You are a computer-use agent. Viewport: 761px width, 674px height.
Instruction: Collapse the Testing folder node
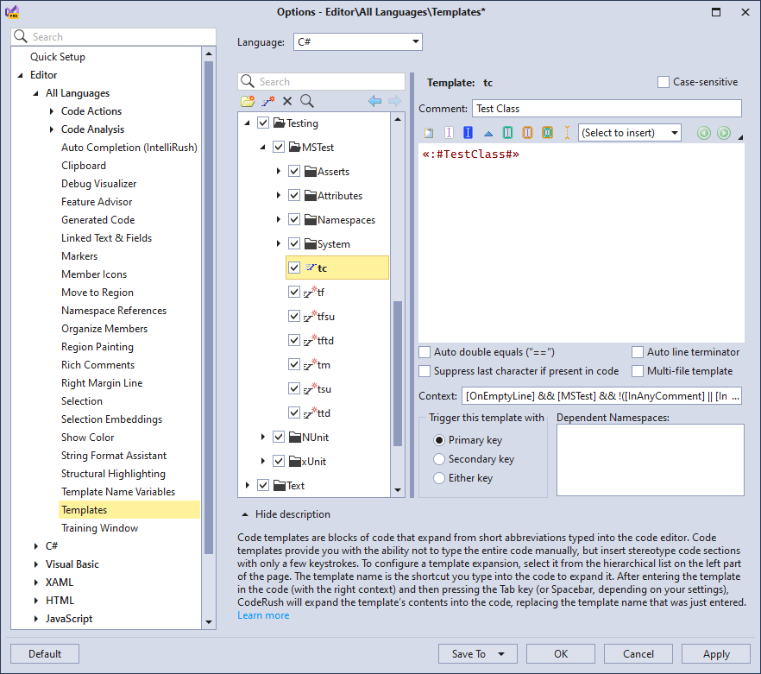tap(247, 123)
